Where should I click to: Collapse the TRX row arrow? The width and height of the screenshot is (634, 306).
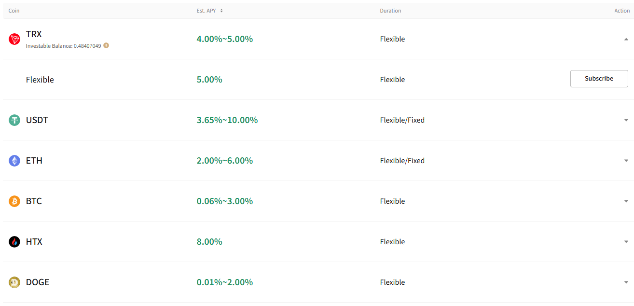[626, 39]
